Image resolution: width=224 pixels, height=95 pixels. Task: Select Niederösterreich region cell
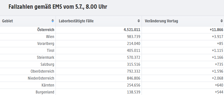pyautogui.click(x=41, y=78)
